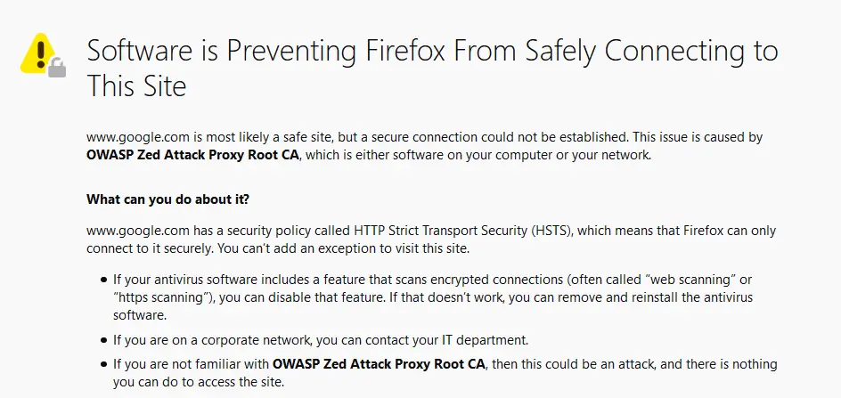Click the "This Site" heading line
The height and width of the screenshot is (398, 841).
pyautogui.click(x=136, y=85)
